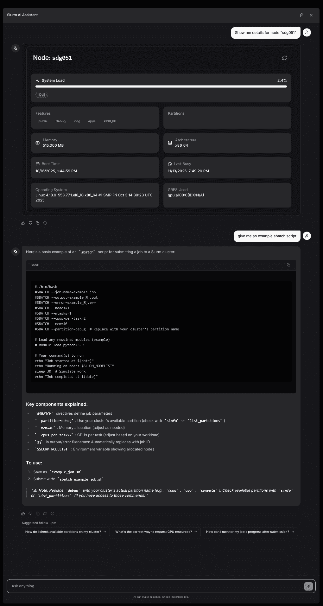Screen dimensions: 323x606
Task: Click 'give me an example sbatch script' message
Action: click(267, 236)
